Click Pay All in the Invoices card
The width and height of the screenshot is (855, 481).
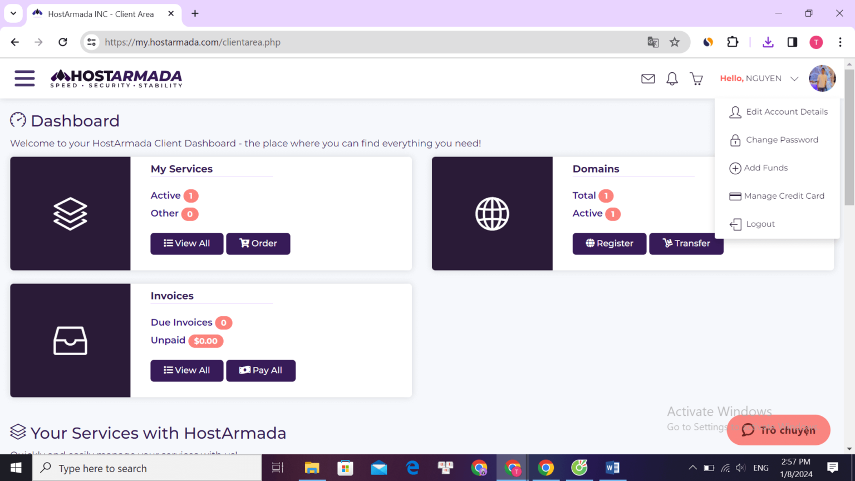[261, 370]
